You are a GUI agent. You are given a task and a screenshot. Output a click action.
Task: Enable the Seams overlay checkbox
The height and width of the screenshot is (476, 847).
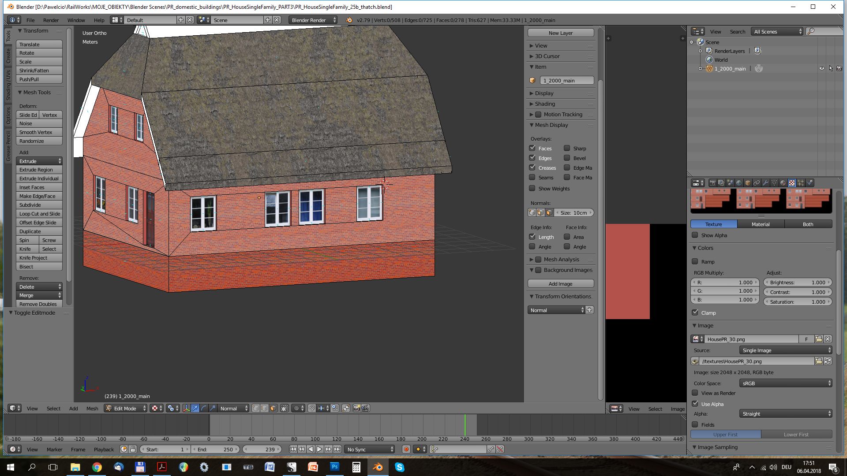click(x=532, y=177)
